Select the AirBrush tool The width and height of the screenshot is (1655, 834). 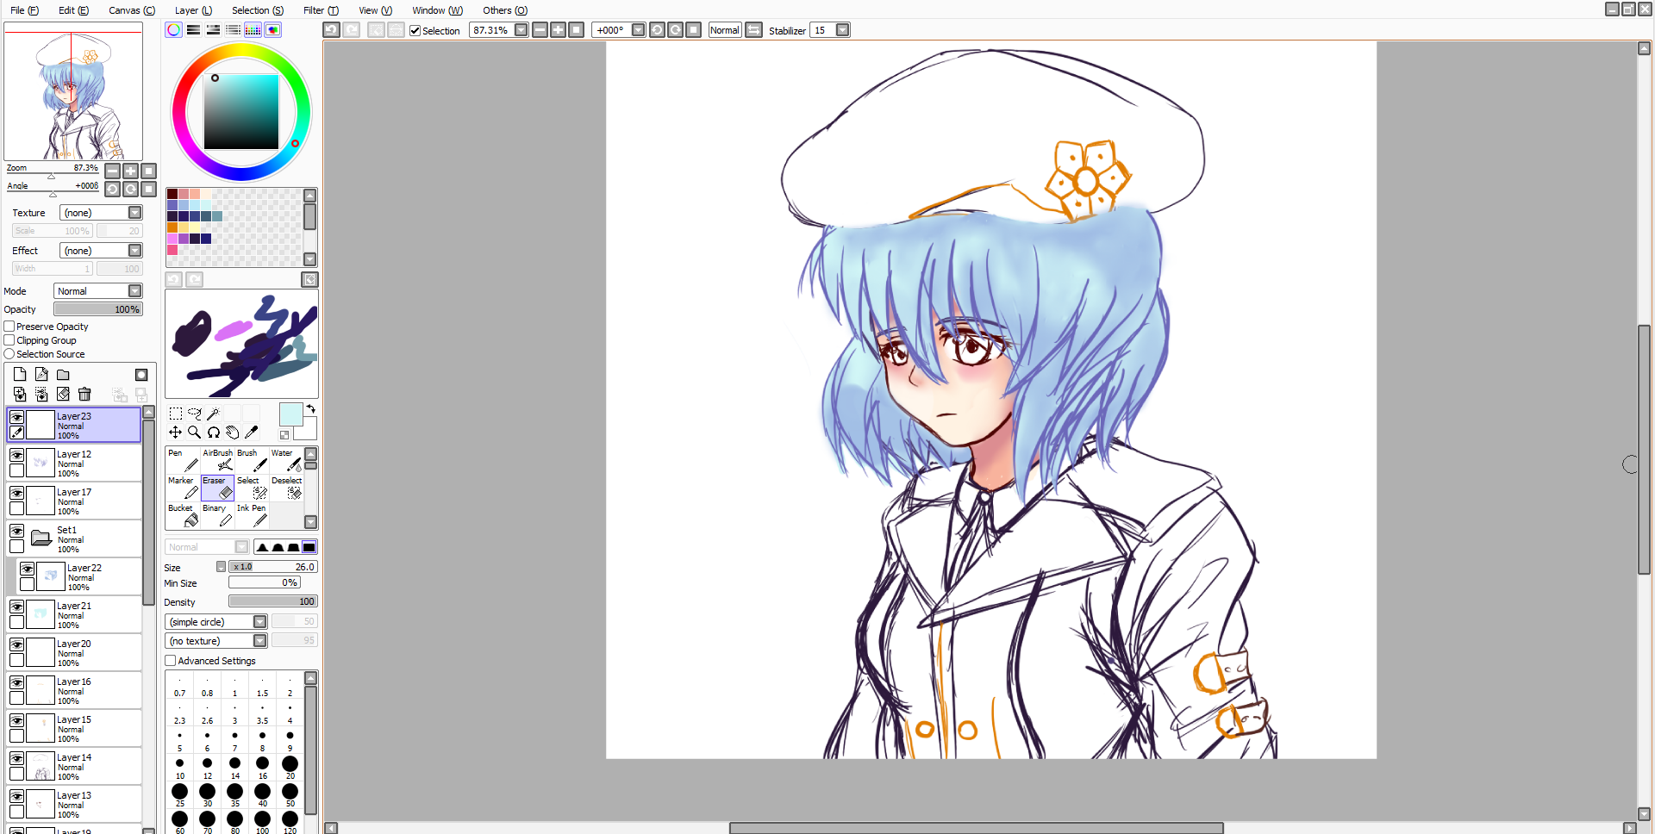pyautogui.click(x=217, y=460)
